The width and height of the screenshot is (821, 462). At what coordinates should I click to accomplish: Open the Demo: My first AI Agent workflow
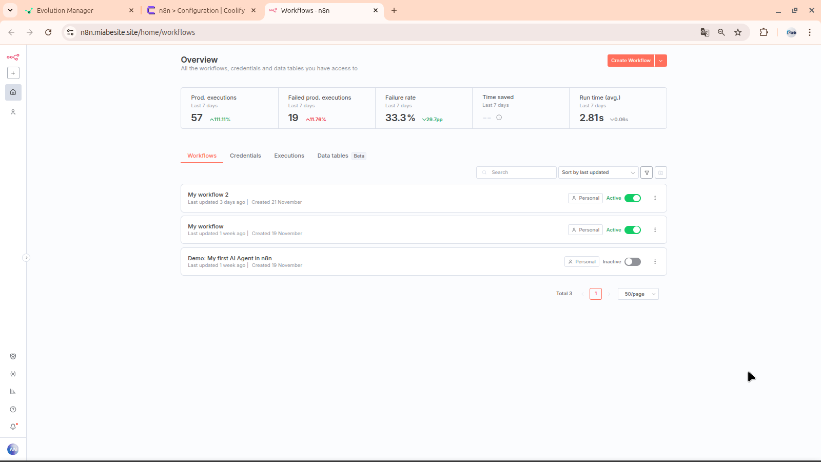coord(230,258)
